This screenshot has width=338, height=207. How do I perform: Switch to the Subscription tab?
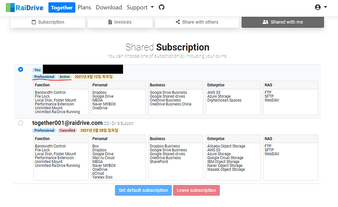point(48,22)
